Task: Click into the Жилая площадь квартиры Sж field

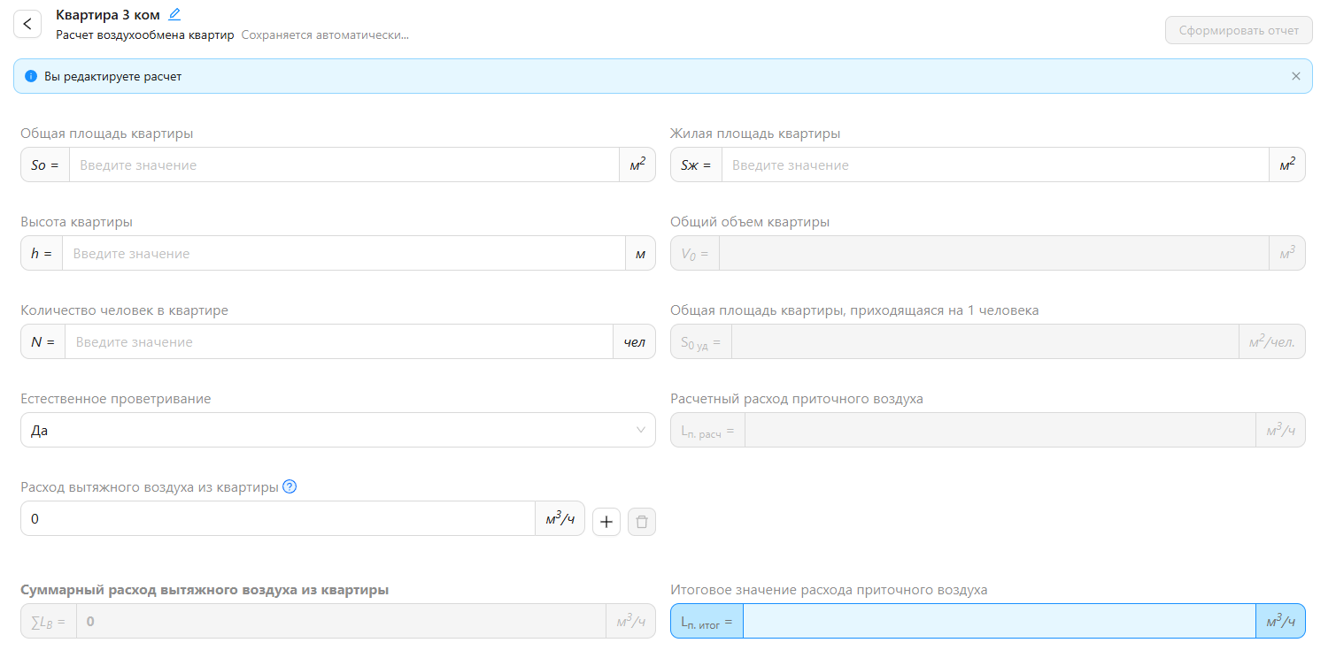Action: (994, 164)
